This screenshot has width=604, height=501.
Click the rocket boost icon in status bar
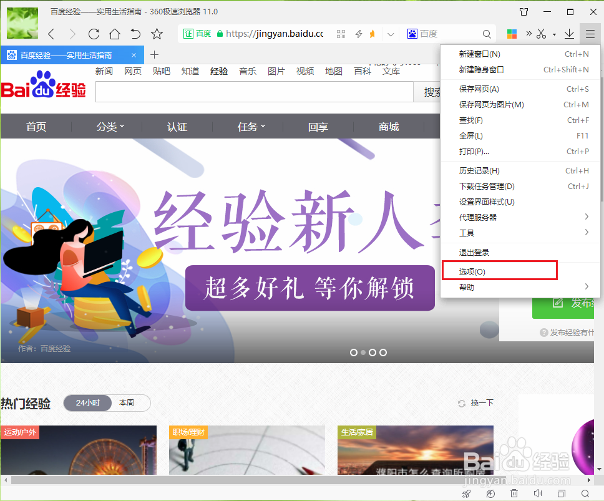click(x=466, y=493)
